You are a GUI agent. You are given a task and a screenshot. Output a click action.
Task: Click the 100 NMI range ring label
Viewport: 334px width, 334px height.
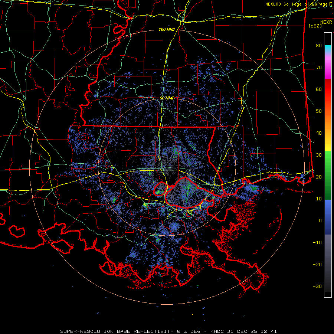coord(167,29)
